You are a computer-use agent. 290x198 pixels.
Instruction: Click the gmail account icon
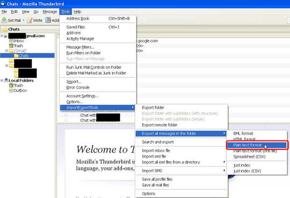[6, 36]
